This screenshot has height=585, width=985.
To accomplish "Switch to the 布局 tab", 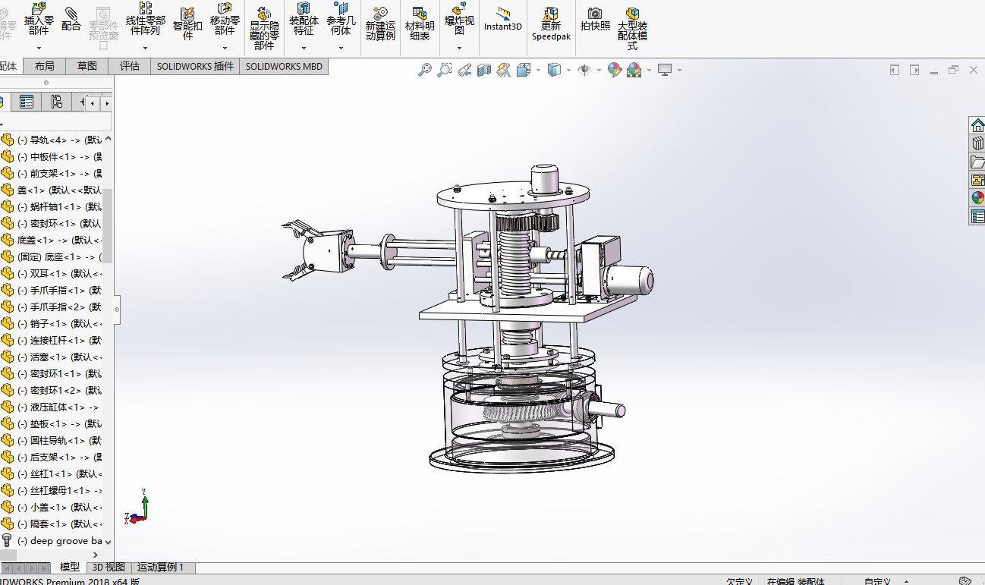I will [45, 66].
